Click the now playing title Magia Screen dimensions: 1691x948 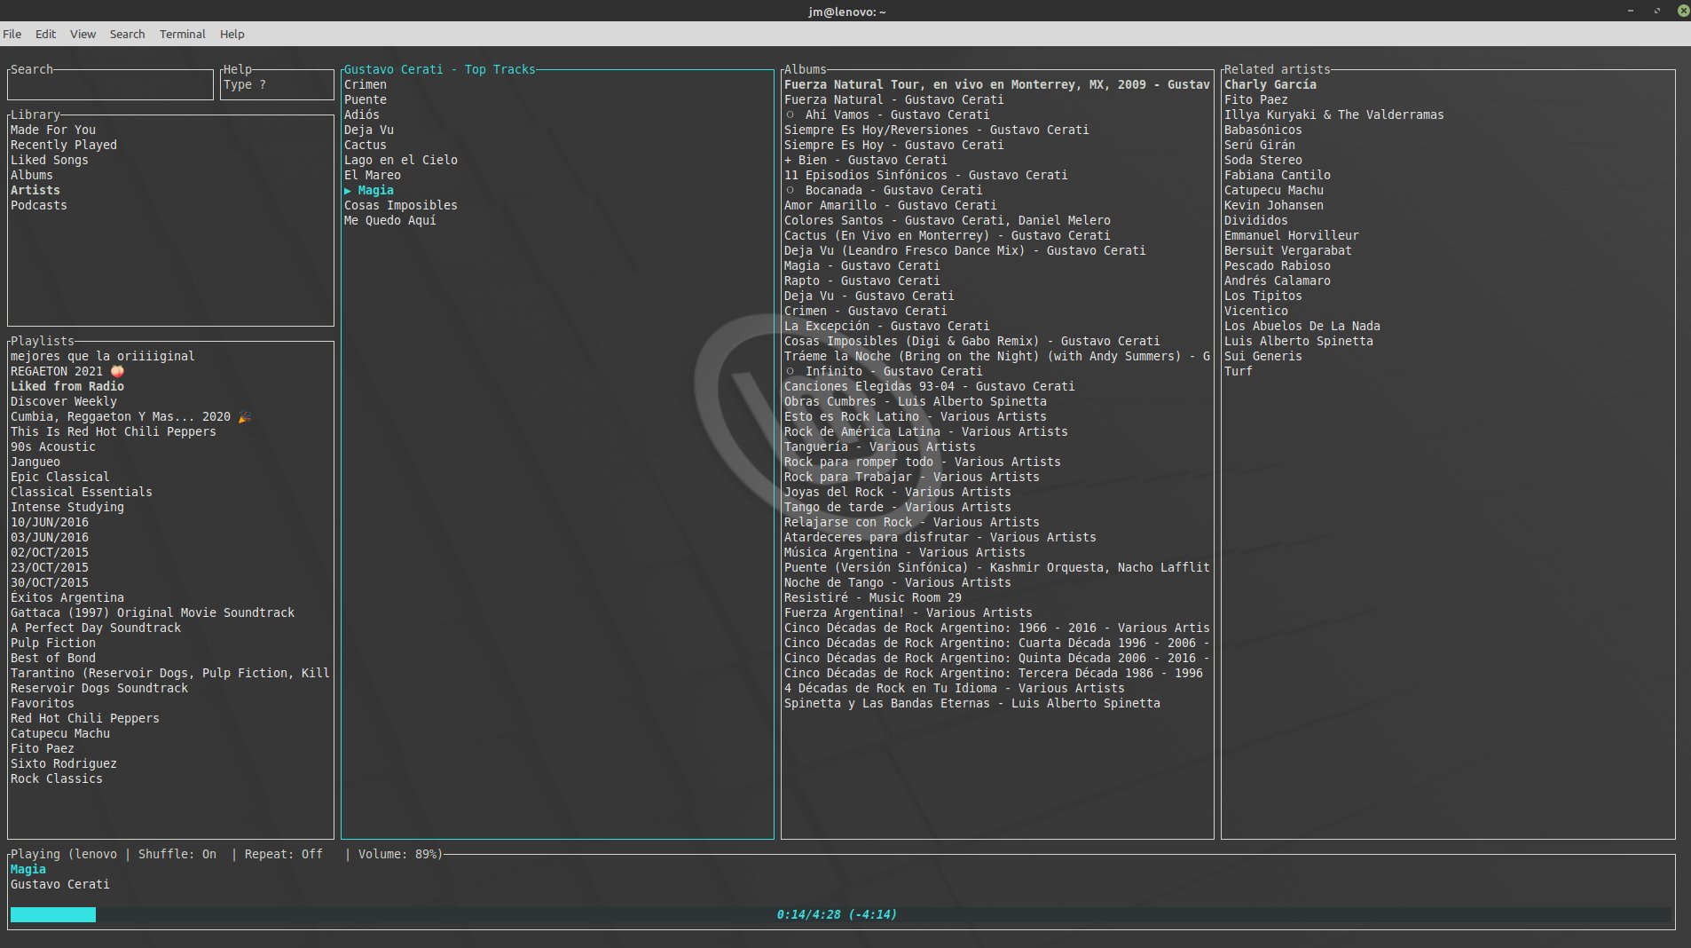coord(28,869)
